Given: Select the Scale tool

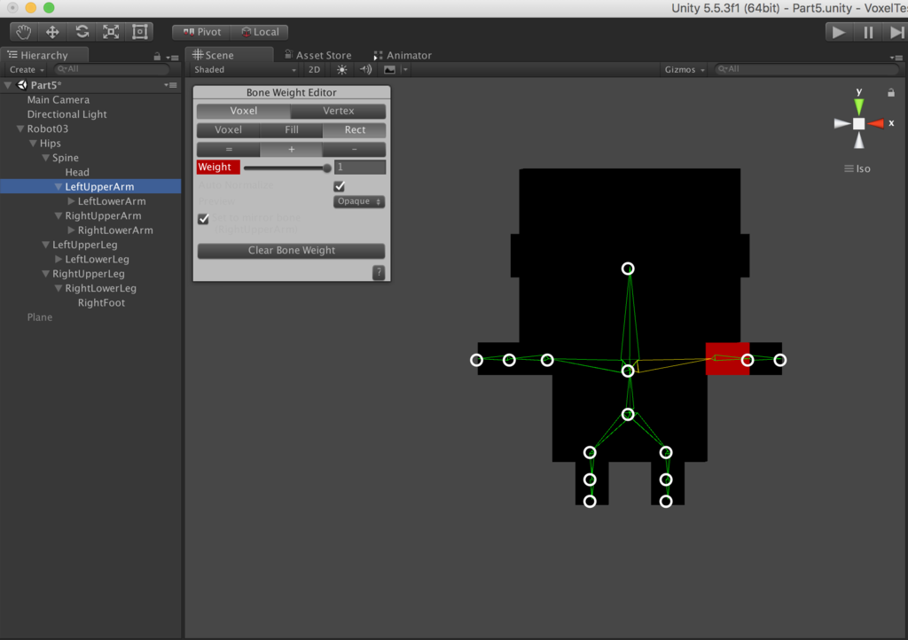Looking at the screenshot, I should 111,32.
